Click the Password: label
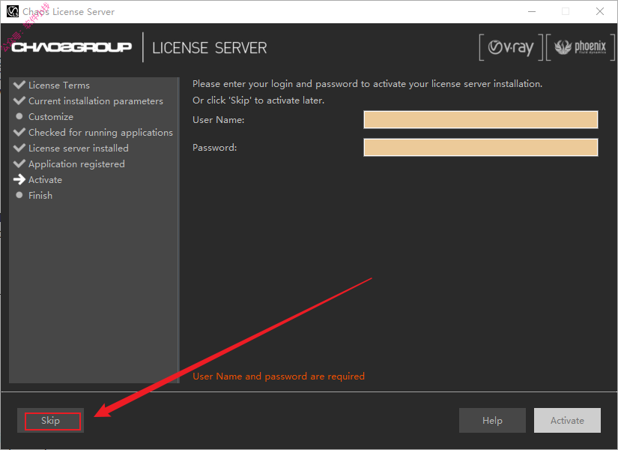 point(215,147)
